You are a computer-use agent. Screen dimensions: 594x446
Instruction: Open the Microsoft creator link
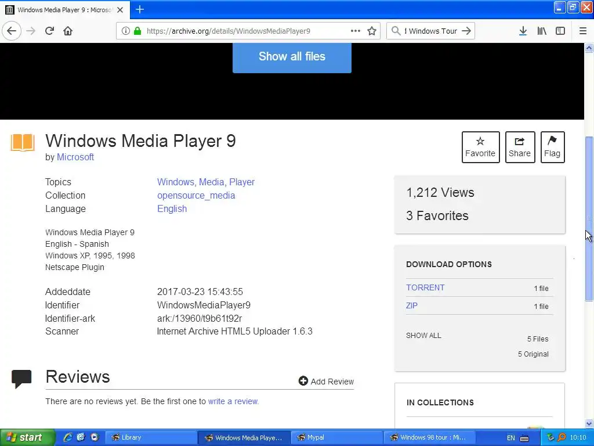(75, 157)
